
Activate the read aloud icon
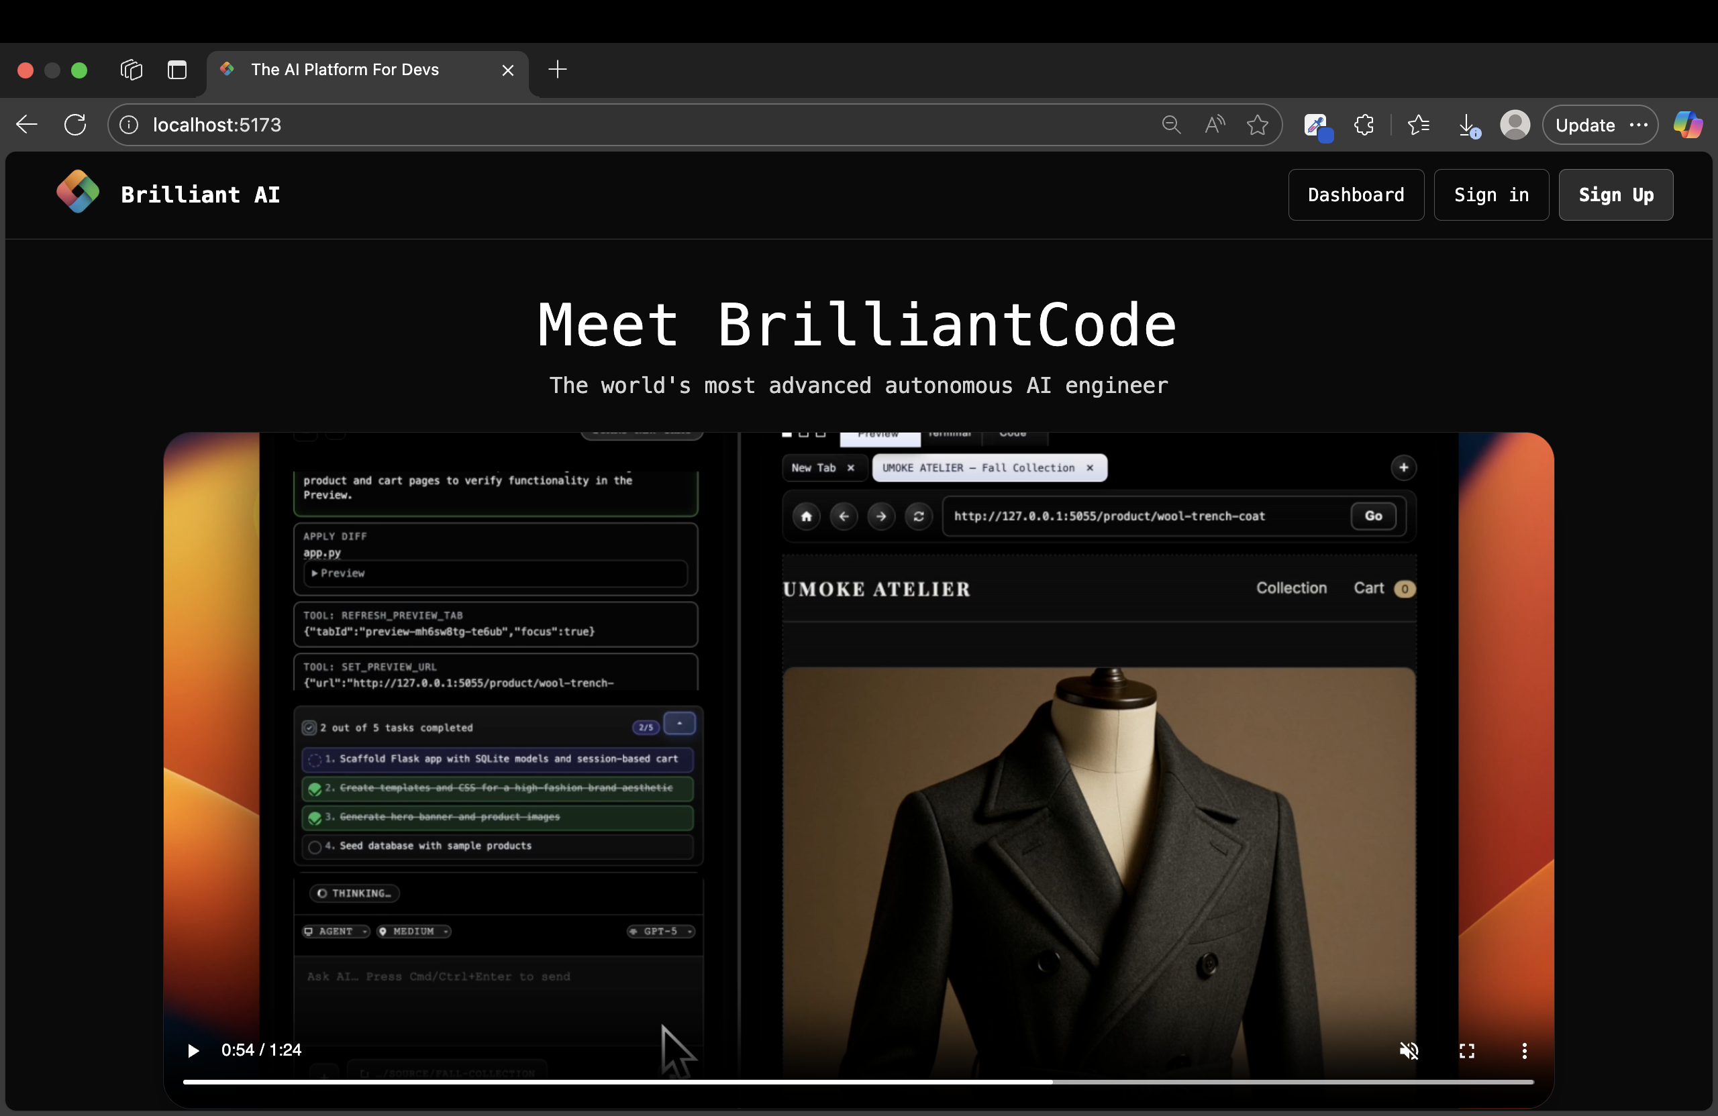click(x=1214, y=124)
